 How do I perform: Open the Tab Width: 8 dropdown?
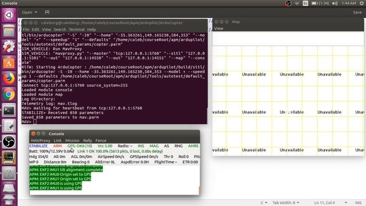pos(286,203)
